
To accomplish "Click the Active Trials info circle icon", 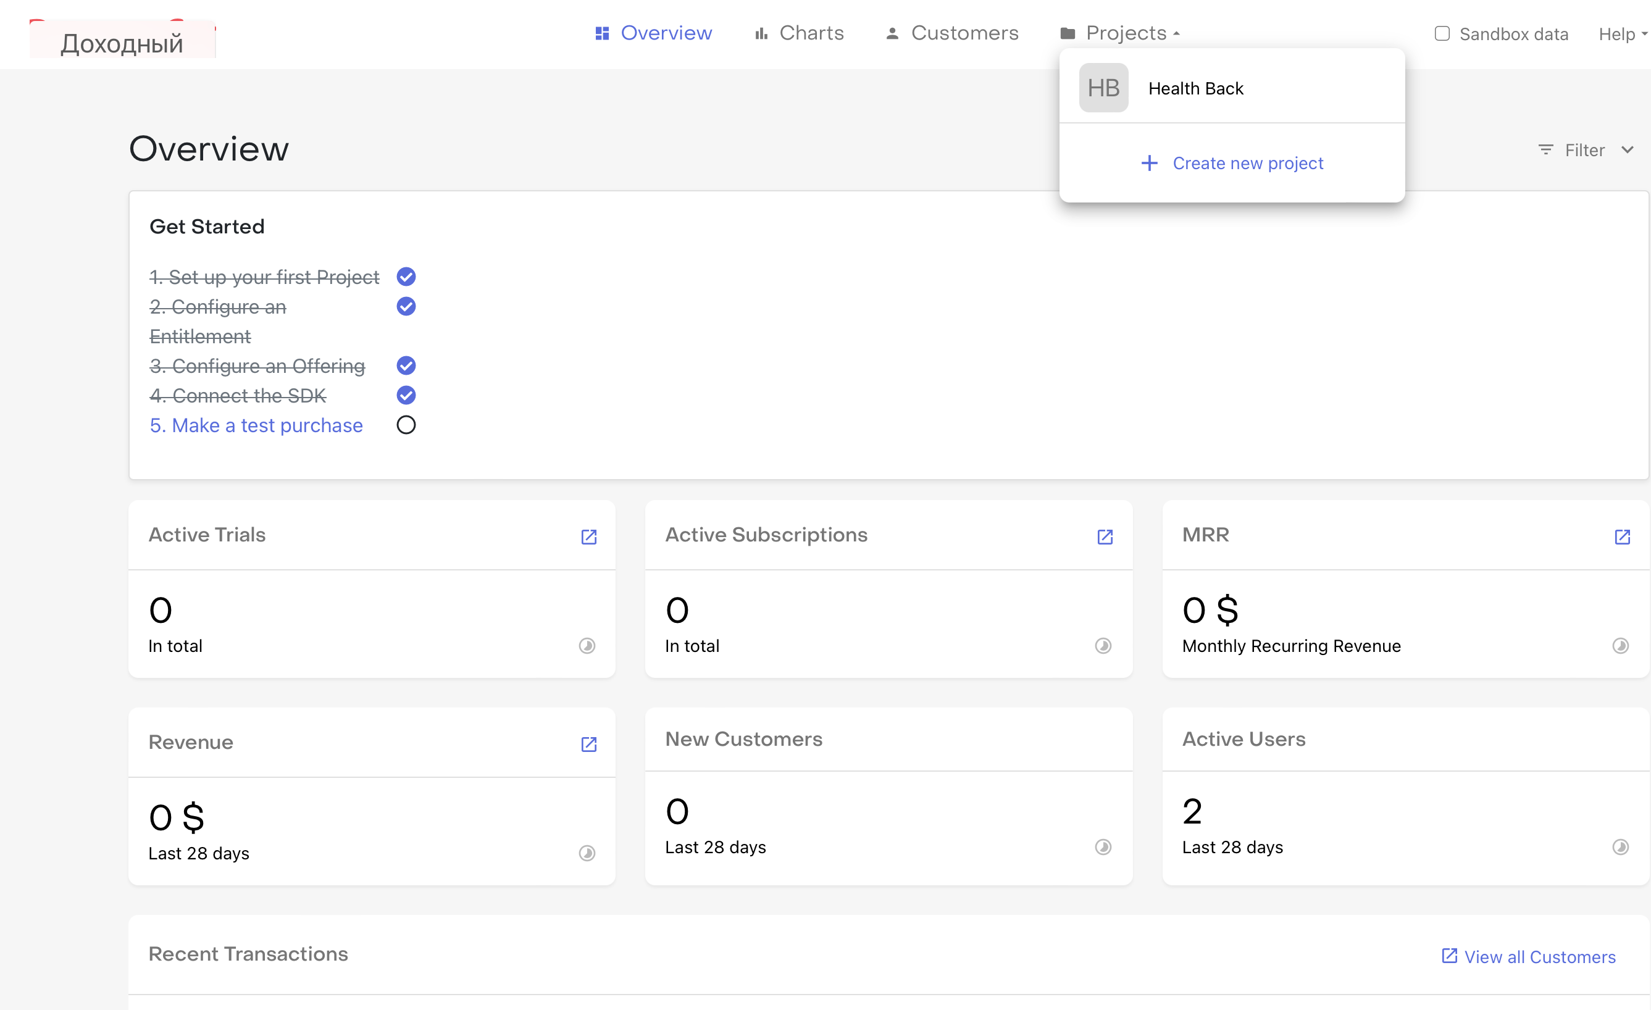I will tap(587, 646).
